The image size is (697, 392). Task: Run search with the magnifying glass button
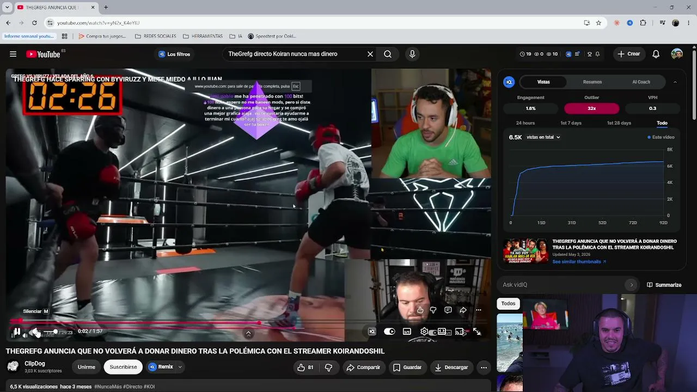click(388, 54)
